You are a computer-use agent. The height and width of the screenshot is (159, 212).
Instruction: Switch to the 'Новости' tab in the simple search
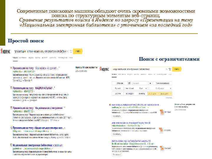[53, 58]
